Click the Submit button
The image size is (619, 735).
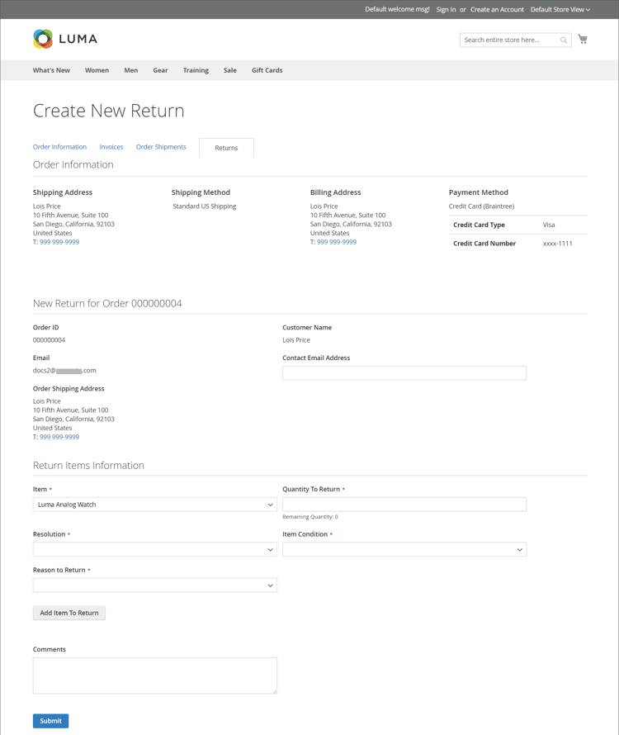pyautogui.click(x=50, y=720)
